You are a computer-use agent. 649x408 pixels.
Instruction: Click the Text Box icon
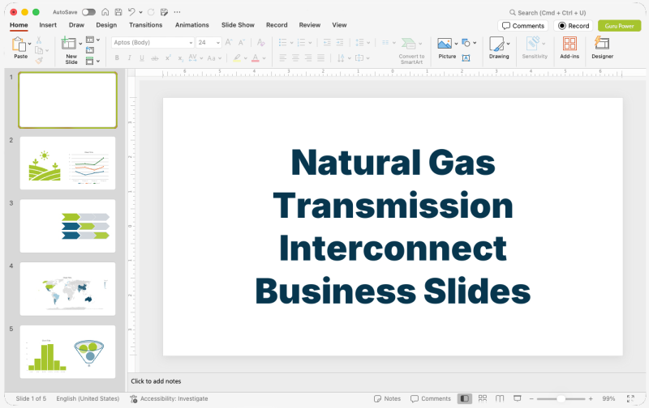click(x=466, y=57)
